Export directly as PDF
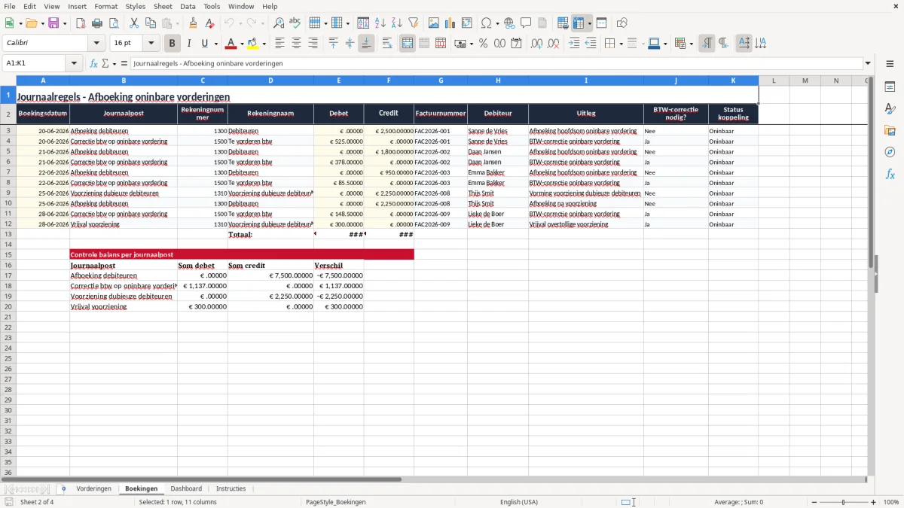This screenshot has width=904, height=508. pos(81,23)
